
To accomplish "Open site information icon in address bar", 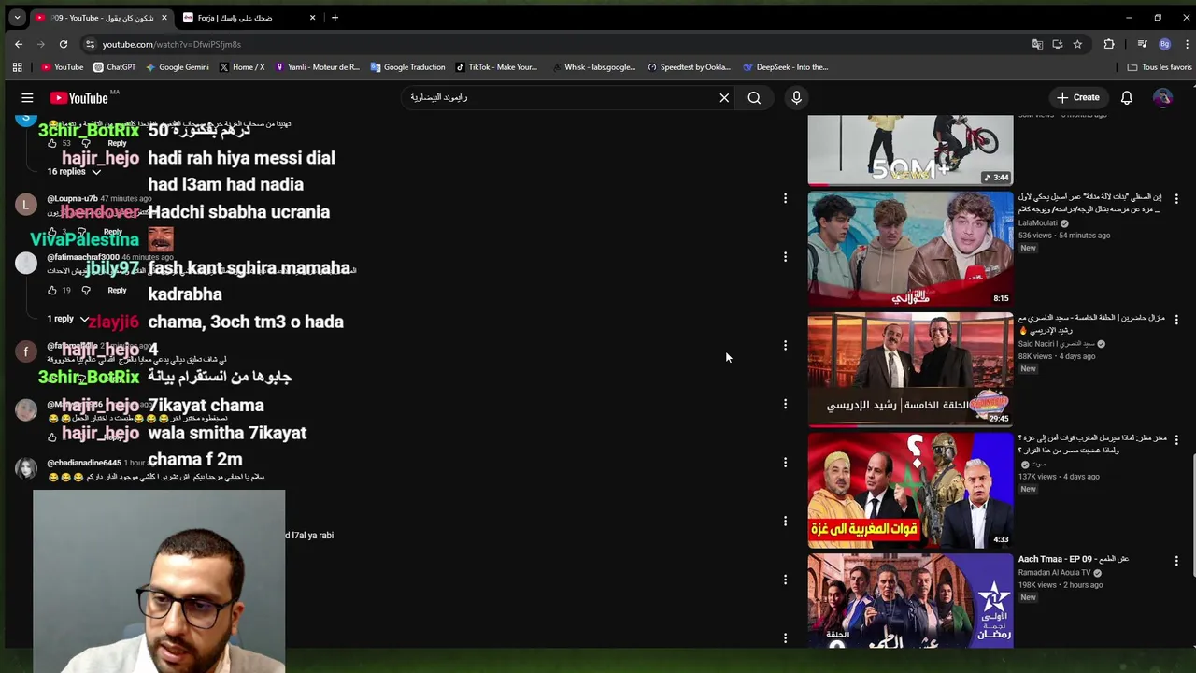I will 90,44.
